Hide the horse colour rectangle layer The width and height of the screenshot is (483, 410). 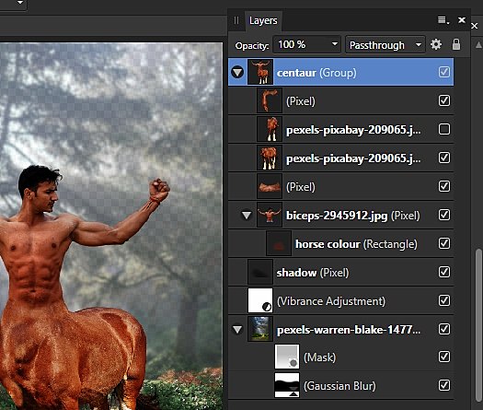(444, 243)
